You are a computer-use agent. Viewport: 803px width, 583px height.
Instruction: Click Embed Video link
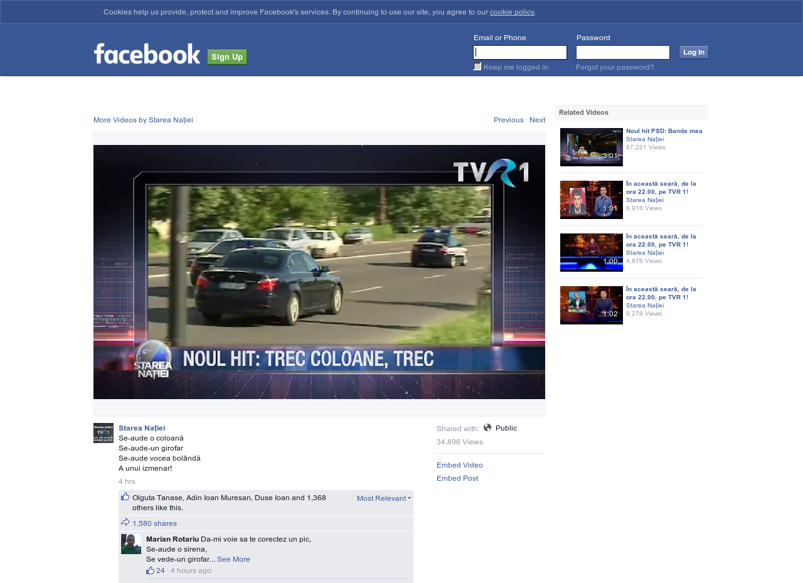(x=460, y=465)
